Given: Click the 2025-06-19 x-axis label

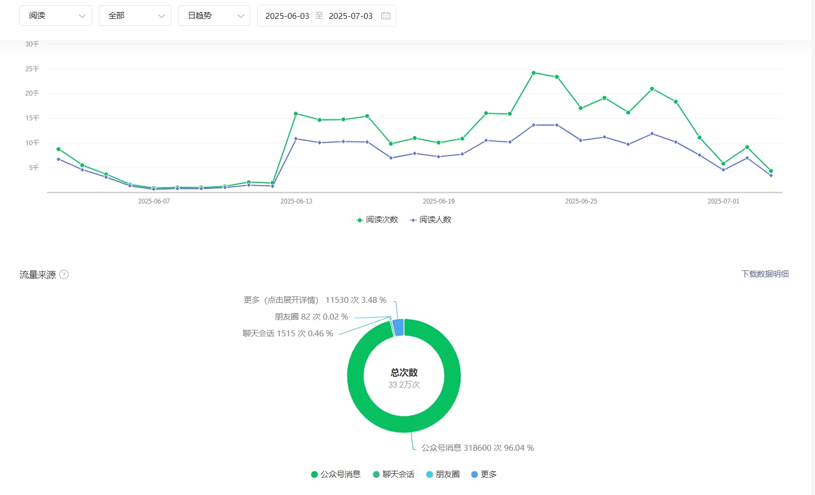Looking at the screenshot, I should pos(439,201).
